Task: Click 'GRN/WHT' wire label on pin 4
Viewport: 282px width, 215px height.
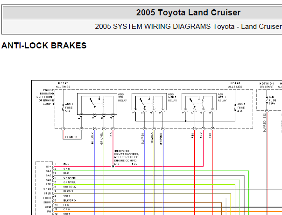Action: pyautogui.click(x=70, y=178)
